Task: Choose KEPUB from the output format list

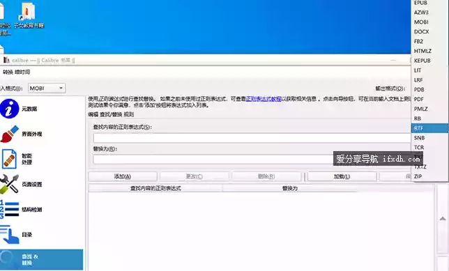Action: point(429,61)
